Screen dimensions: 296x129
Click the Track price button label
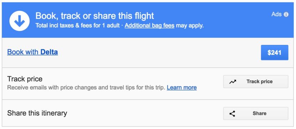pyautogui.click(x=259, y=81)
